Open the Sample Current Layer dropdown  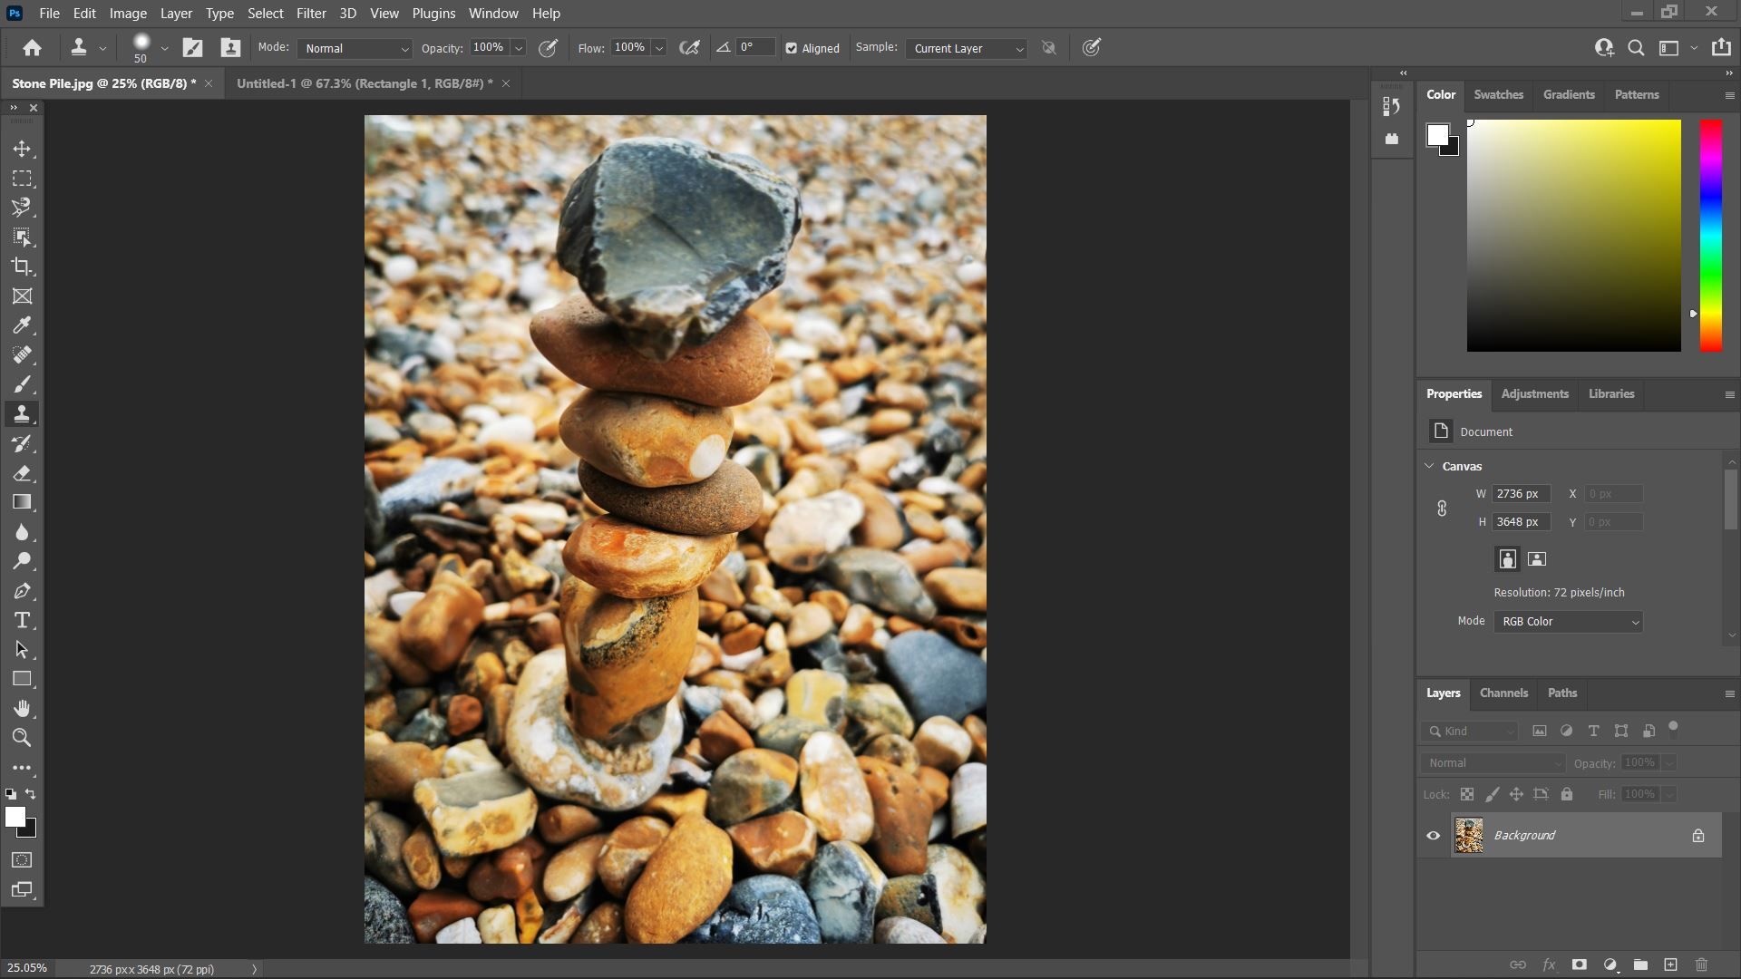tap(967, 49)
